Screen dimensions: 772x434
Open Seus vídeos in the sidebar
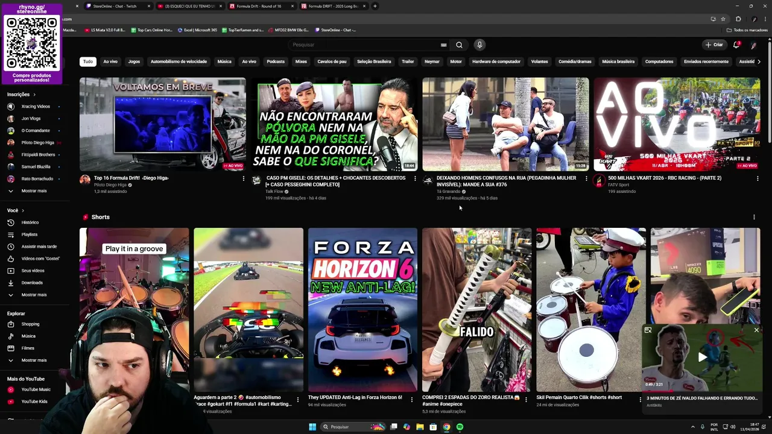coord(34,271)
